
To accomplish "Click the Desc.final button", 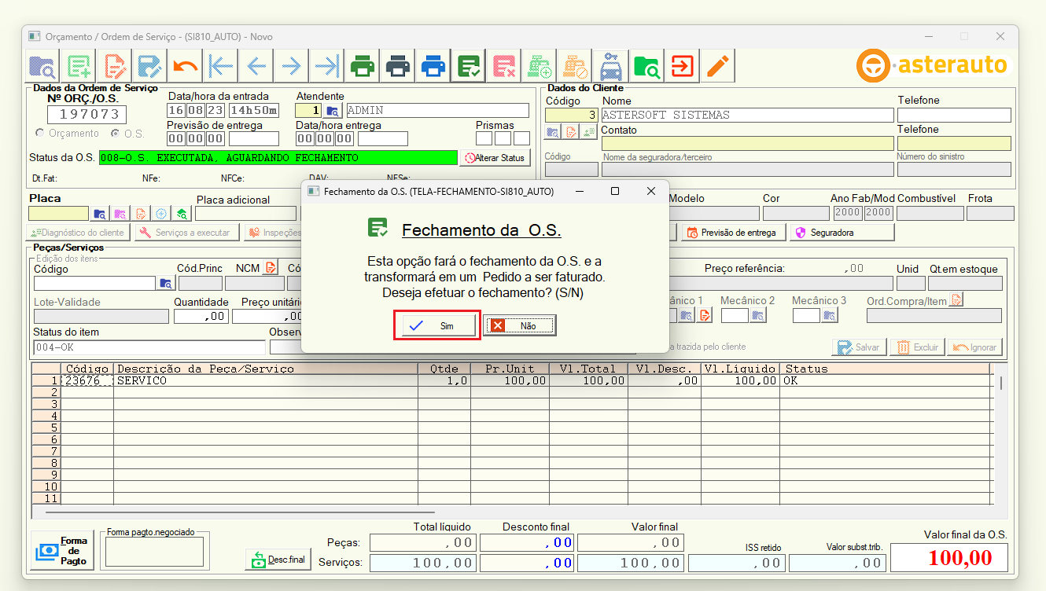I will coord(278,560).
